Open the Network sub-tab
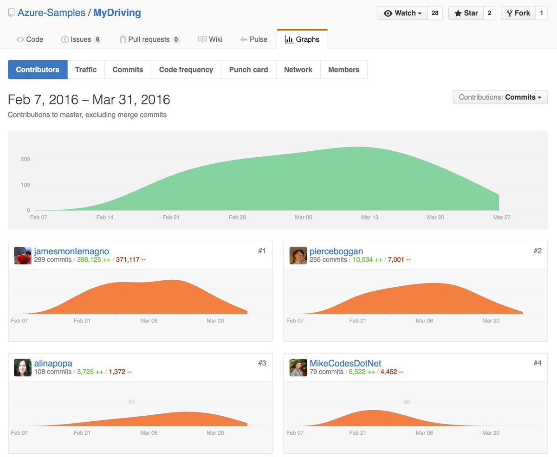The height and width of the screenshot is (457, 557). 298,70
